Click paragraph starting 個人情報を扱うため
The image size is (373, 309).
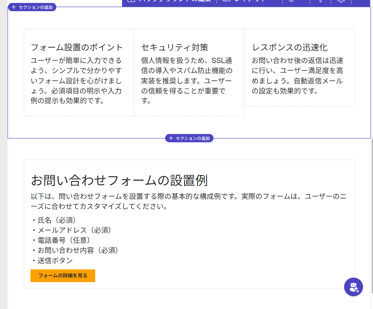coord(187,81)
